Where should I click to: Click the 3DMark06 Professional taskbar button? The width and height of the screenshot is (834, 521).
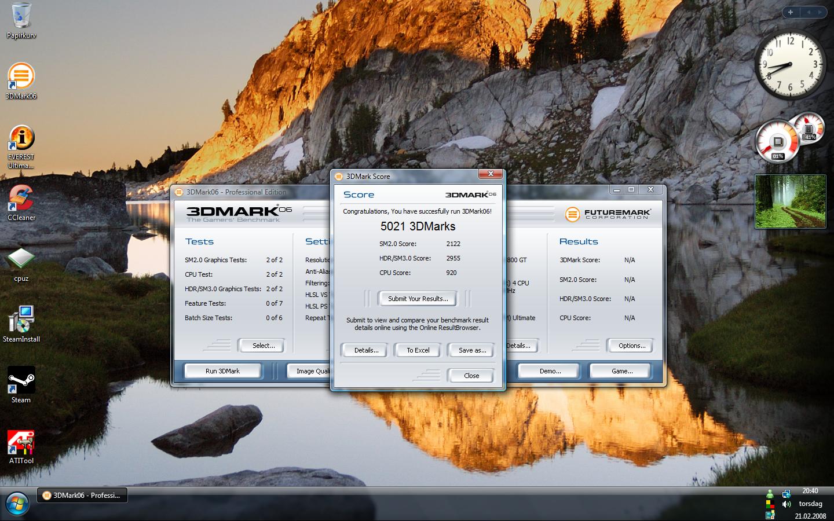tap(82, 496)
